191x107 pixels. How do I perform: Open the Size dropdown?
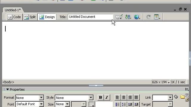(62, 104)
